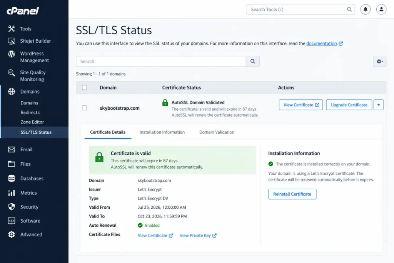
Task: Click the Upgrade Certificate button
Action: click(x=349, y=105)
